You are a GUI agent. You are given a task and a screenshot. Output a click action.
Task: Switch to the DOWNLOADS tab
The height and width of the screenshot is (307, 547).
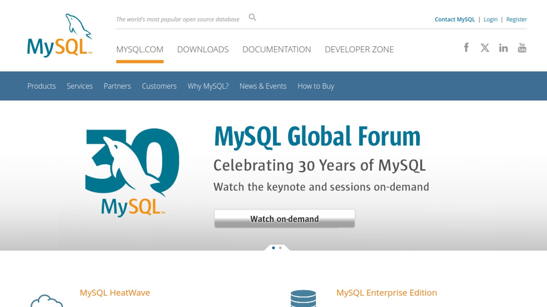[x=203, y=49]
